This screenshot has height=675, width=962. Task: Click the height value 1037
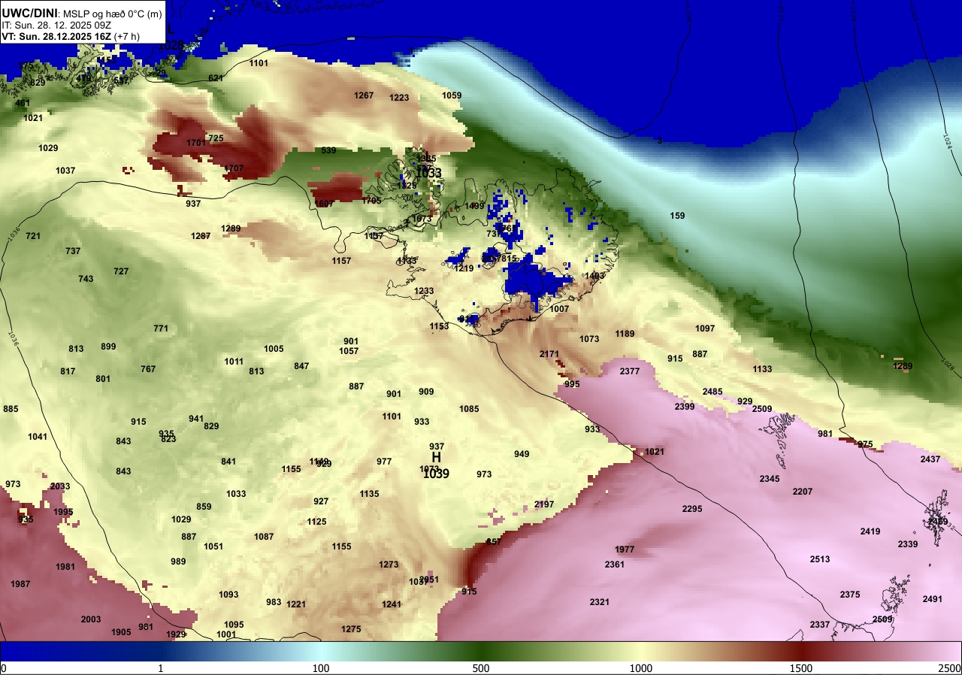coord(65,171)
